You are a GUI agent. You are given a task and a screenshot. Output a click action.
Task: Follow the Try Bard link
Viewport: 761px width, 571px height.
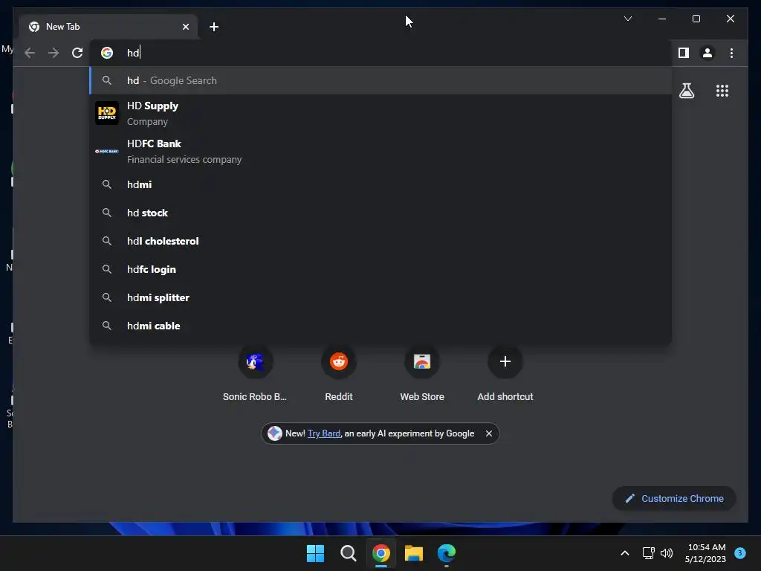[x=324, y=433]
